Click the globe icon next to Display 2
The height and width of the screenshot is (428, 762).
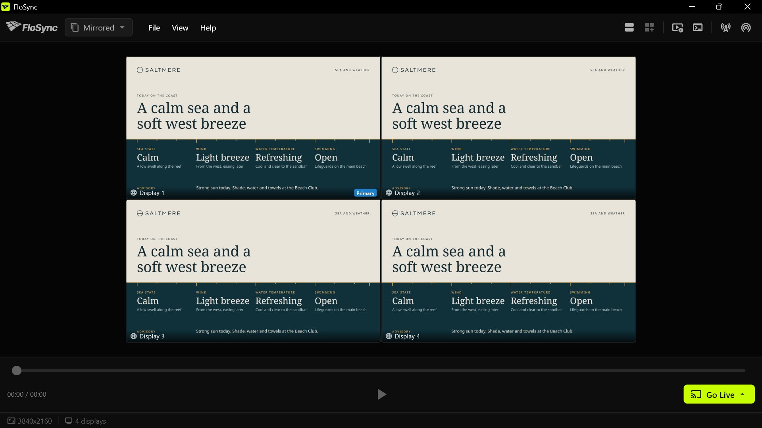389,193
